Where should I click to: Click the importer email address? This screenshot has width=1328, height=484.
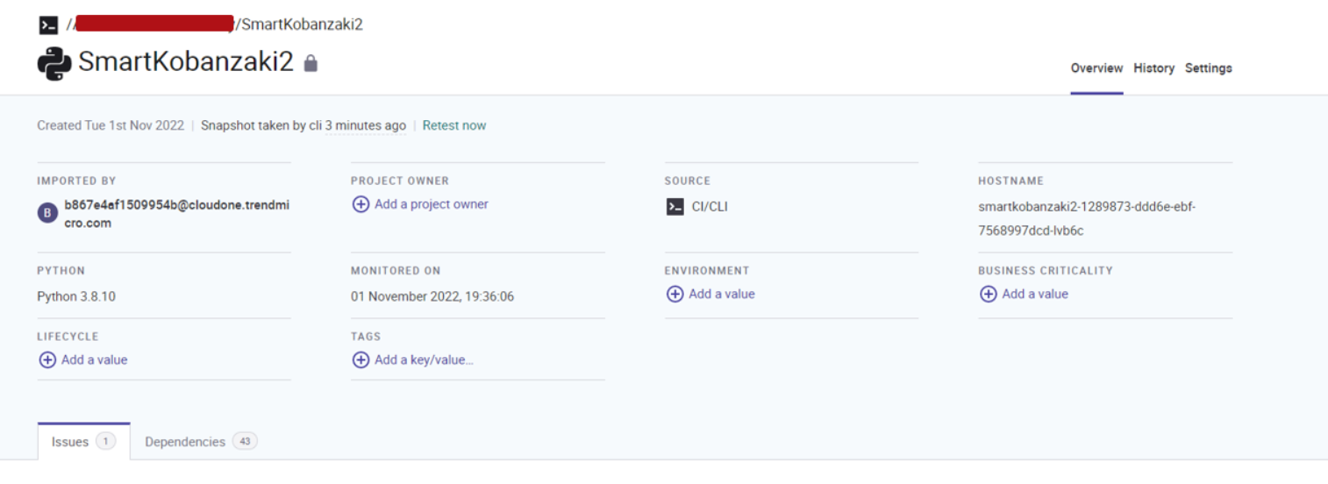176,214
